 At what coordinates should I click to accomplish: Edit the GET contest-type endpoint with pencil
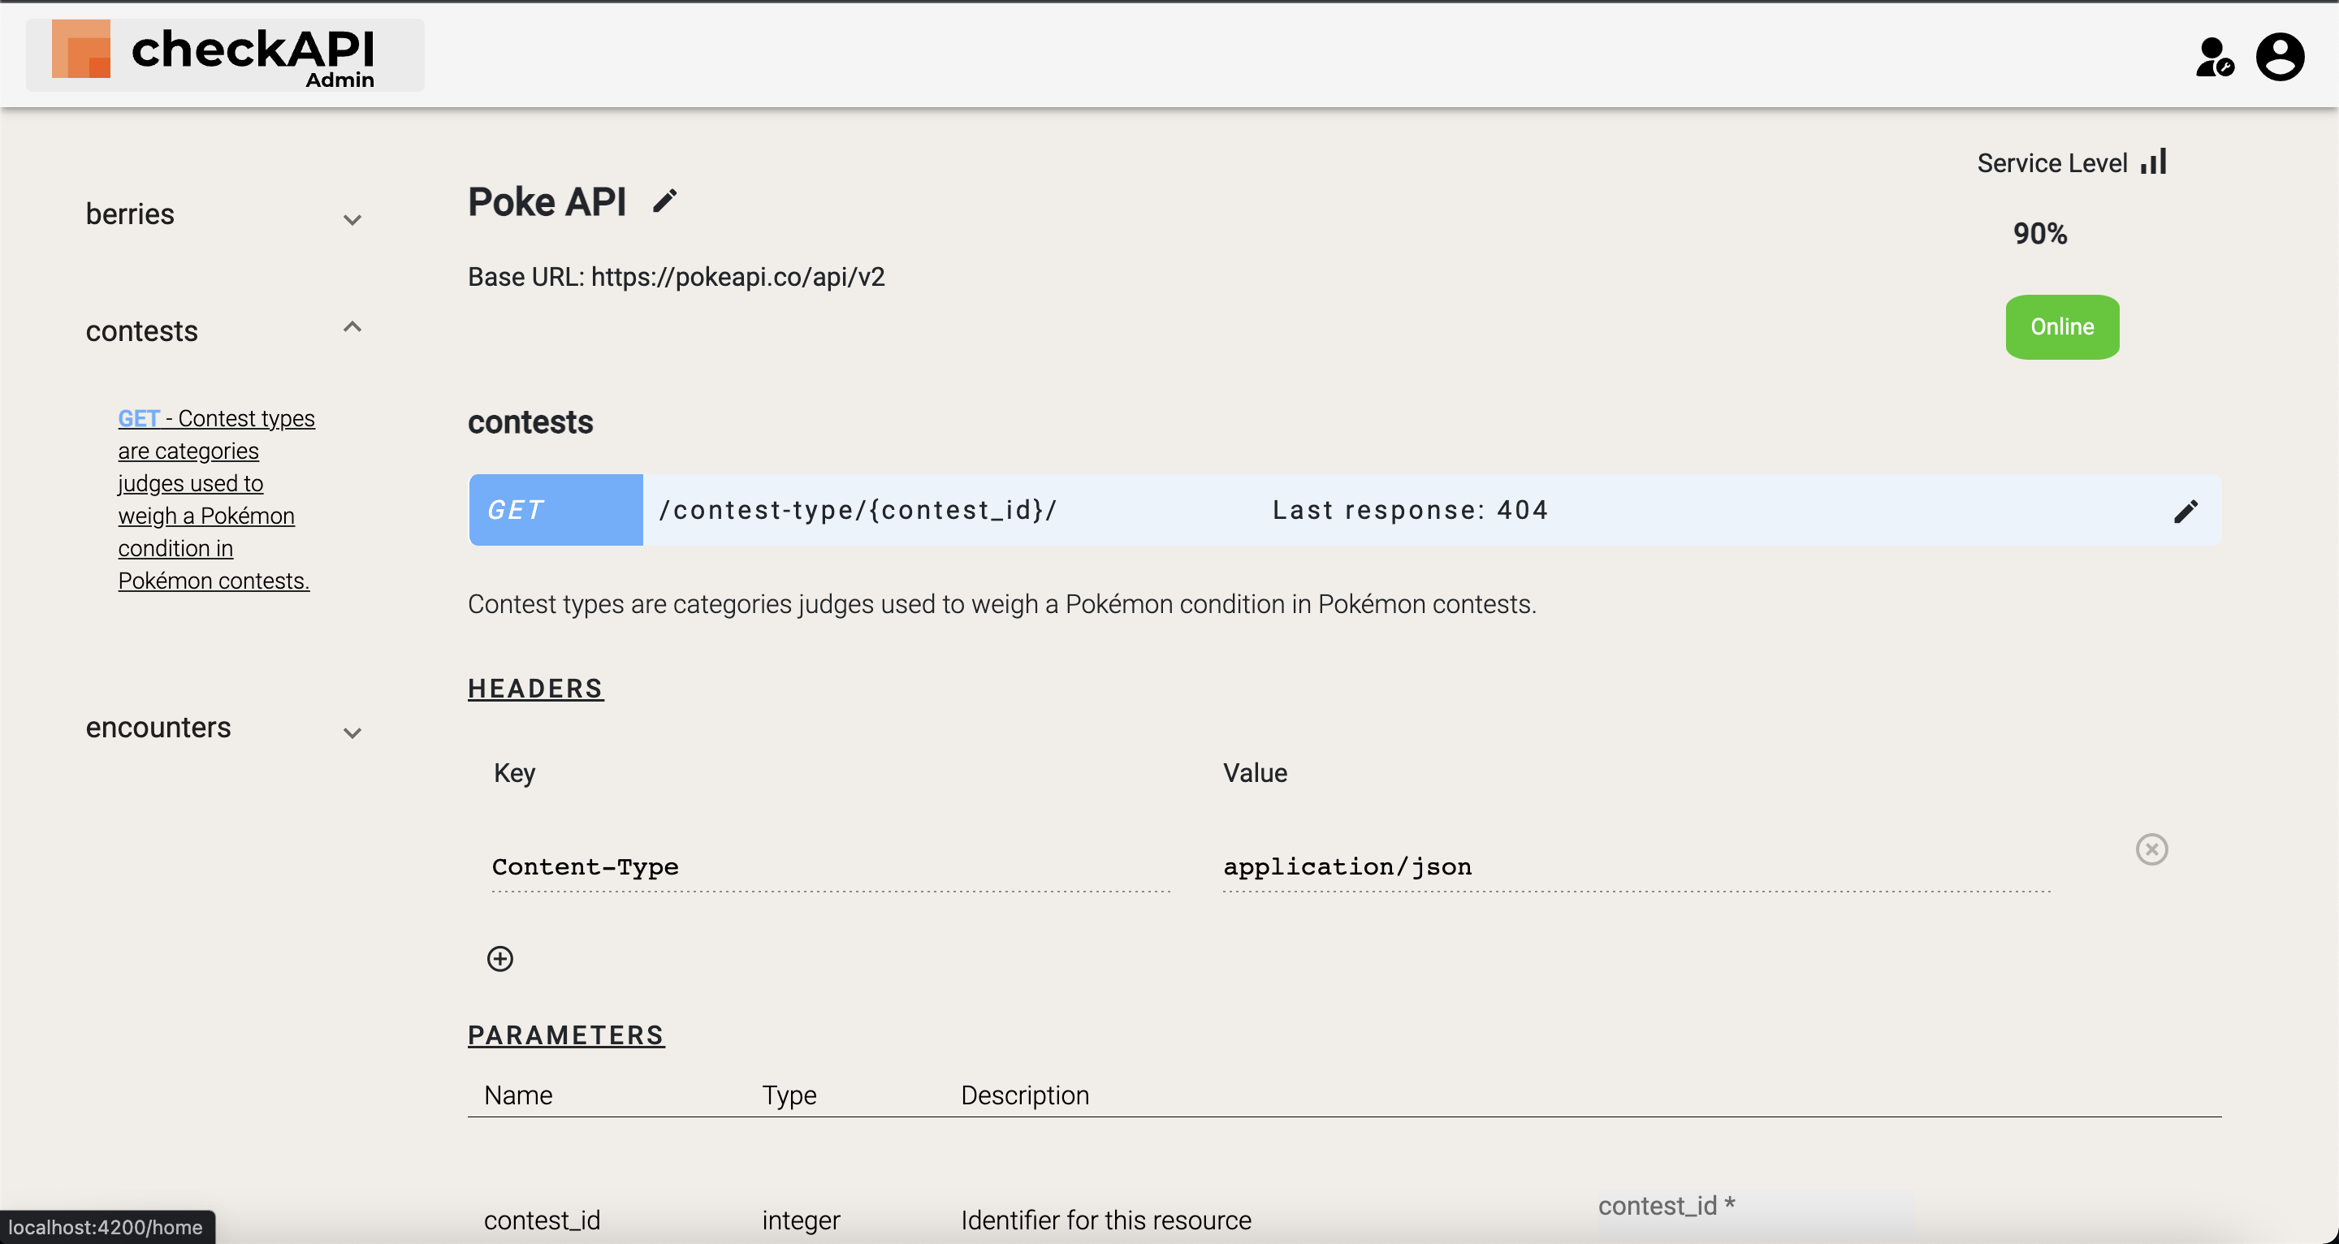(x=2186, y=512)
